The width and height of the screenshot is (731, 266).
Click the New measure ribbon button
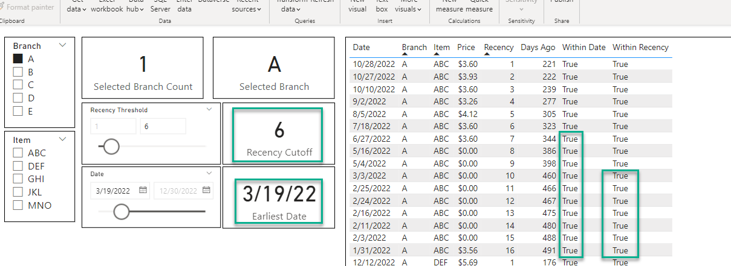(449, 7)
